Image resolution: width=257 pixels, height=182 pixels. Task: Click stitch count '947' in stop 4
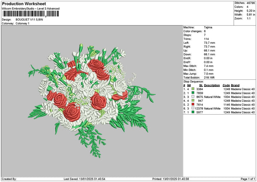[x=200, y=101]
